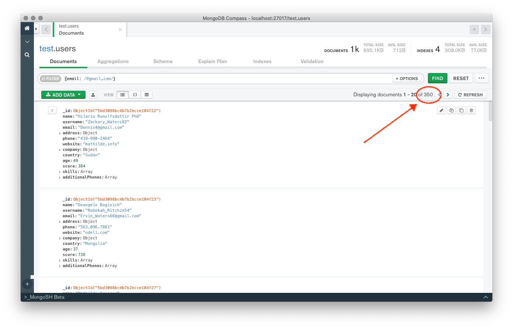
Task: Delete the first document with the trash icon
Action: click(x=471, y=110)
